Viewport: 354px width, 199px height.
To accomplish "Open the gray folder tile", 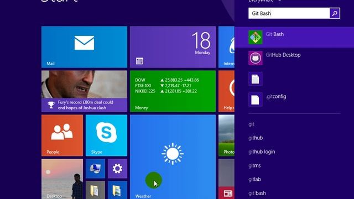I will pos(95,190).
